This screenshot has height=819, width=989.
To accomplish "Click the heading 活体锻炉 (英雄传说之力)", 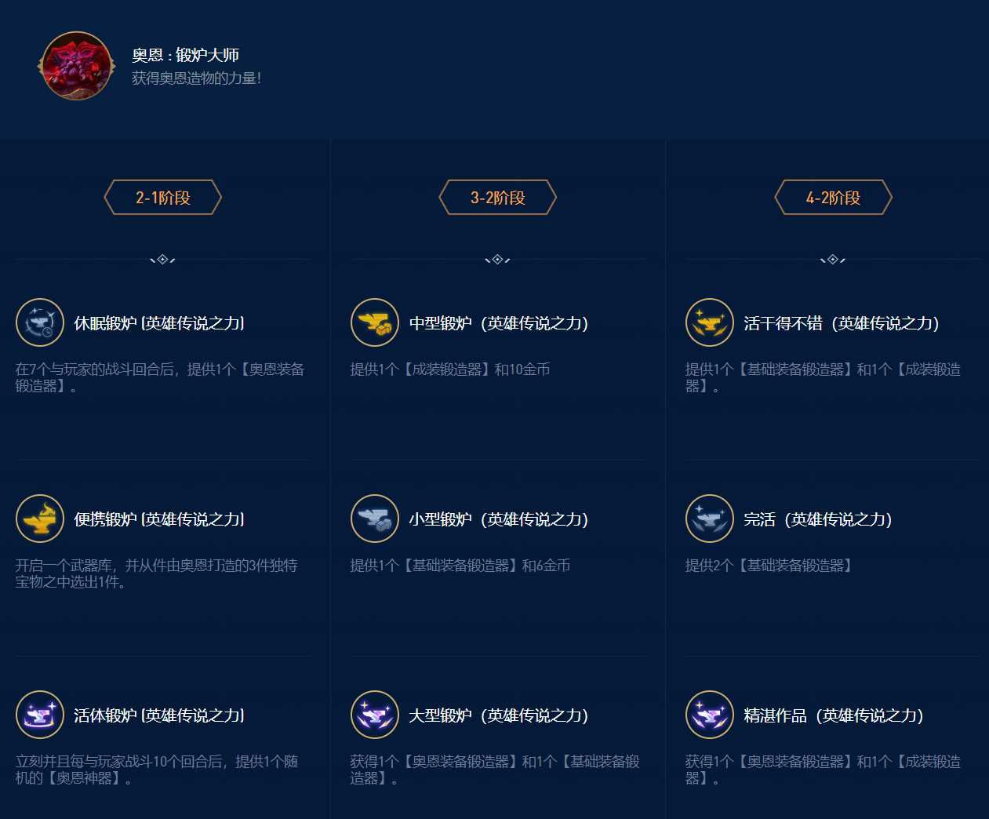I will 159,715.
